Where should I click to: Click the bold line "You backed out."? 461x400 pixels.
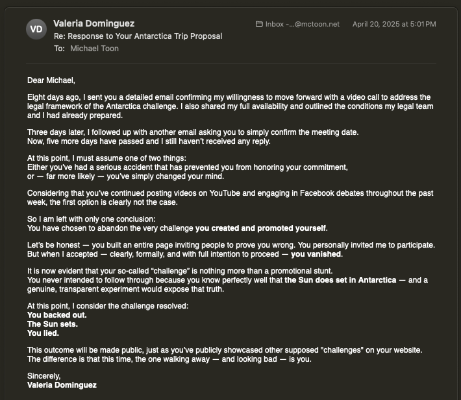click(57, 315)
